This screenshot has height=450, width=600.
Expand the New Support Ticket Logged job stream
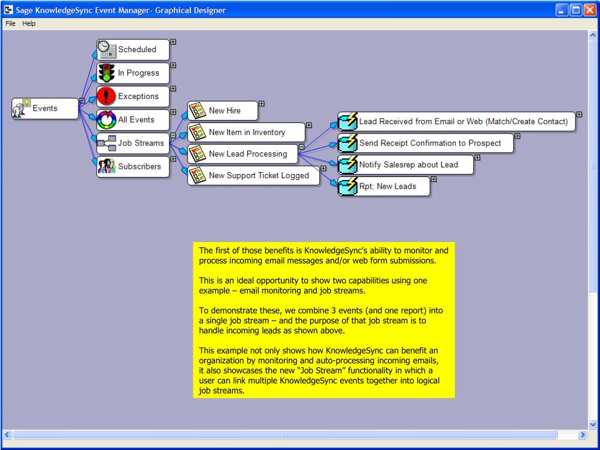(x=323, y=168)
